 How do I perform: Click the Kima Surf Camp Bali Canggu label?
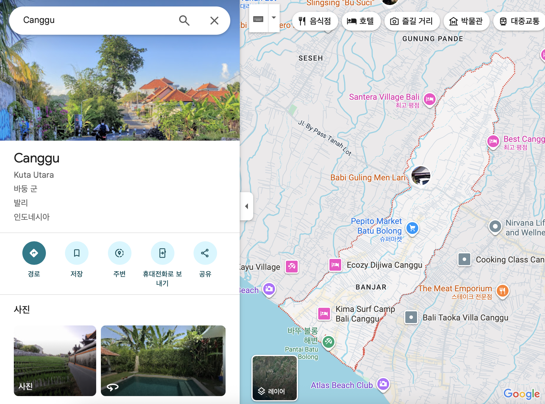365,314
